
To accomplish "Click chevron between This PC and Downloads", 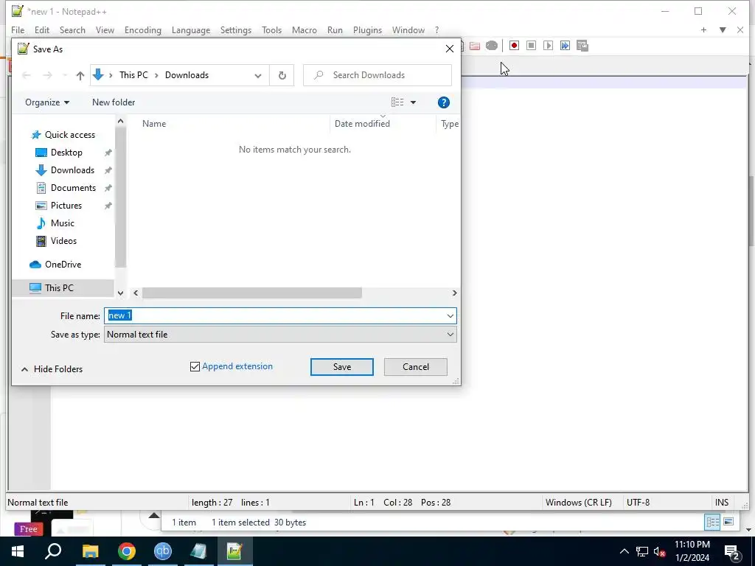I will click(x=156, y=75).
